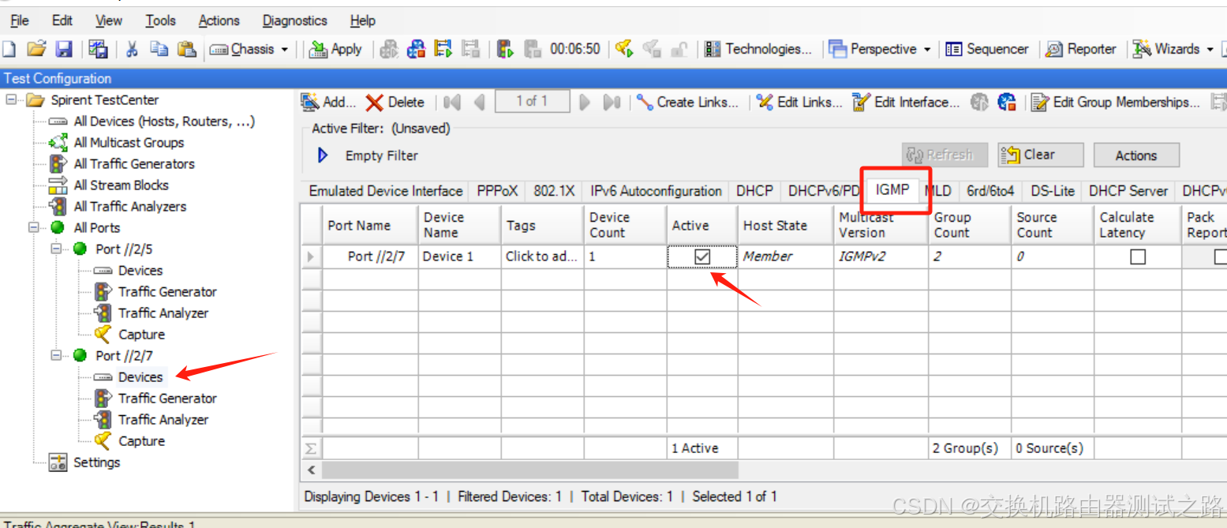Click the Save floppy disk icon
This screenshot has height=528, width=1227.
click(64, 49)
